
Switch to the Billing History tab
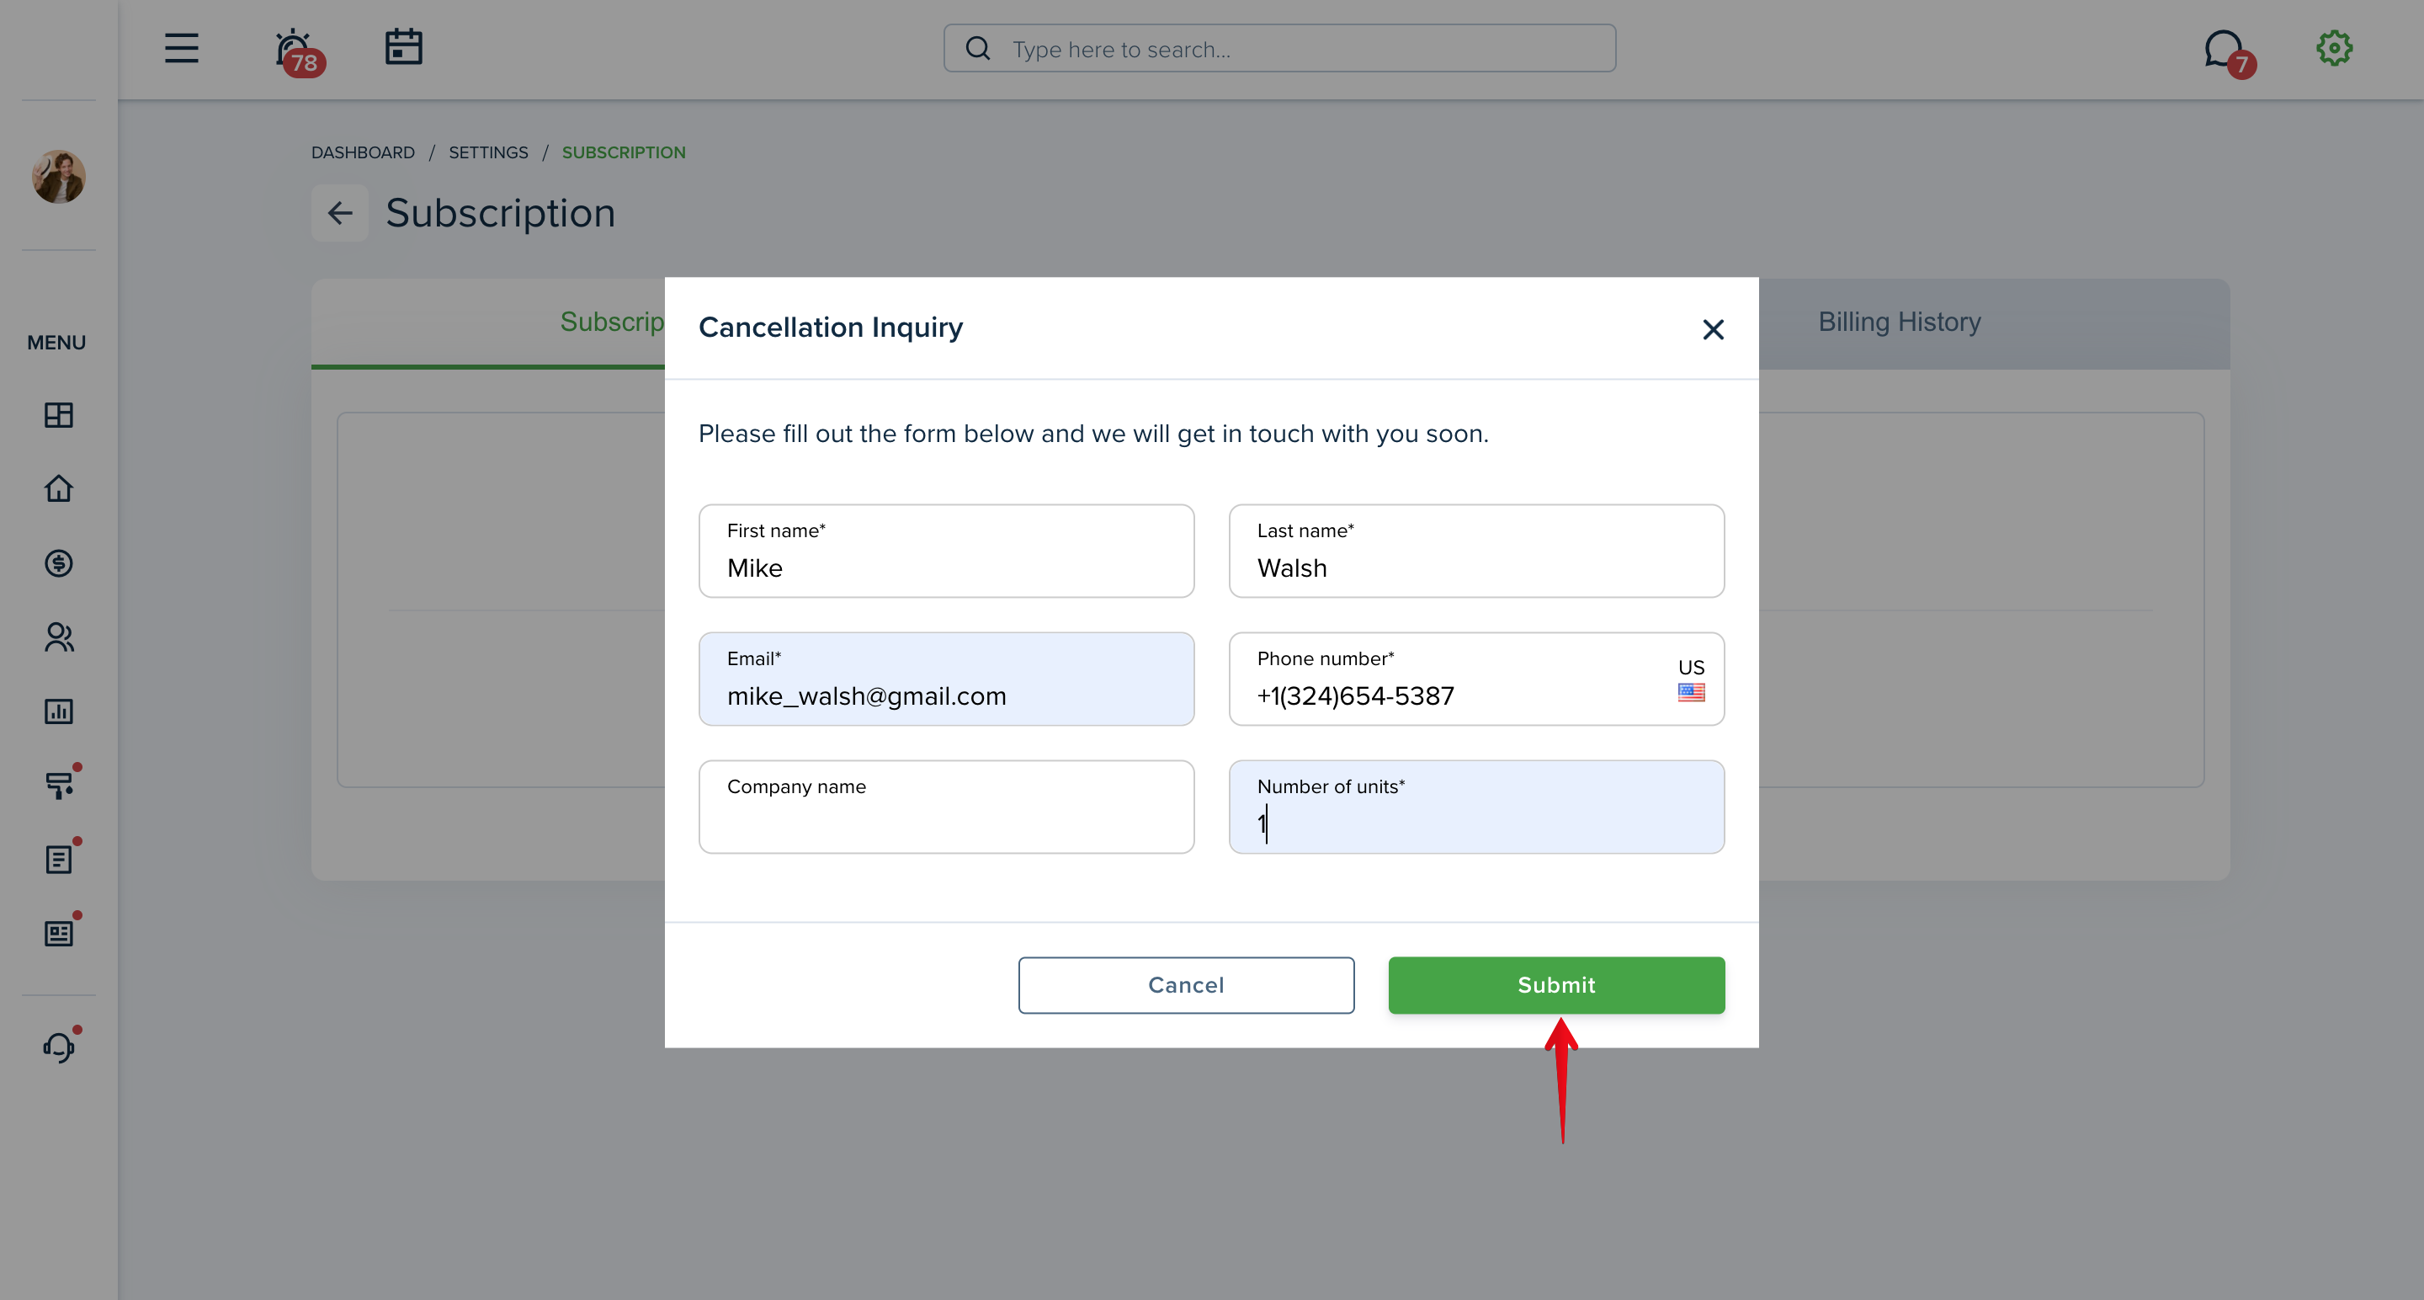[x=1899, y=322]
